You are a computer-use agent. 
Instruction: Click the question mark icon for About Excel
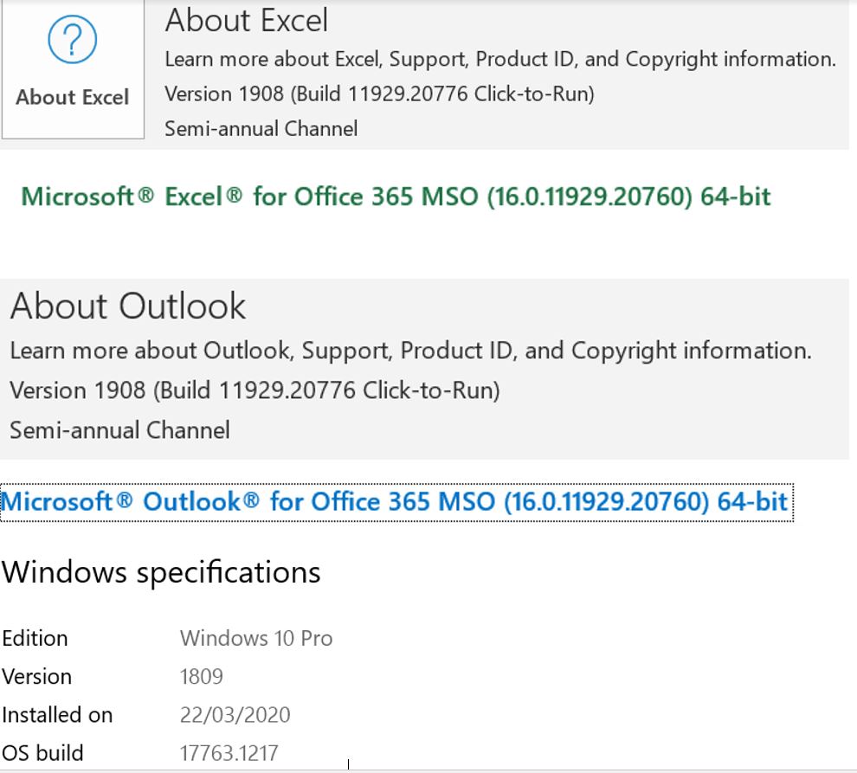click(72, 39)
